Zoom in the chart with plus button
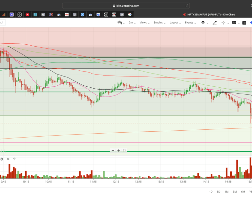Screen dimensions: 252x197 coord(118,150)
